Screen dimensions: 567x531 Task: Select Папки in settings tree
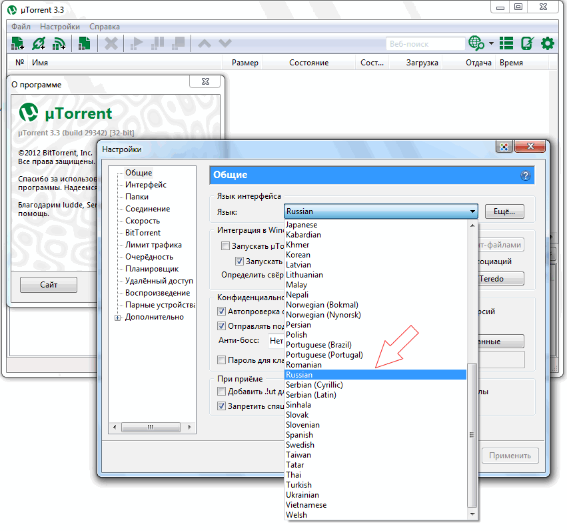[x=137, y=197]
